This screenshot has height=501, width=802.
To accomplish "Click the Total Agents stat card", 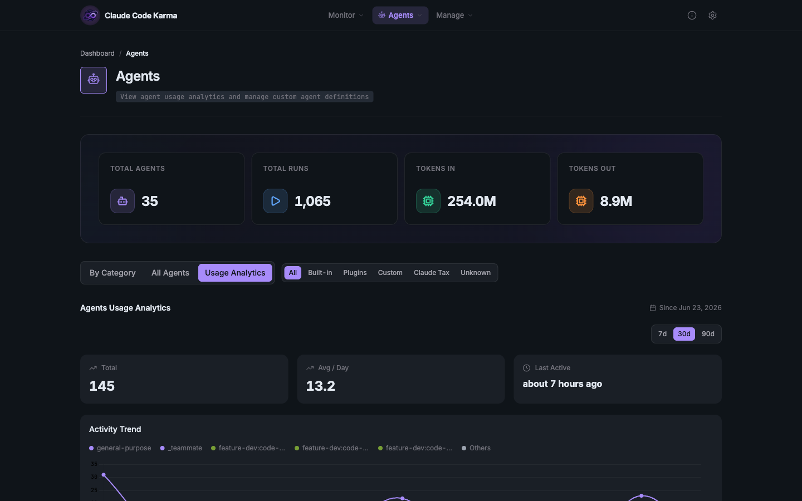I will [172, 189].
